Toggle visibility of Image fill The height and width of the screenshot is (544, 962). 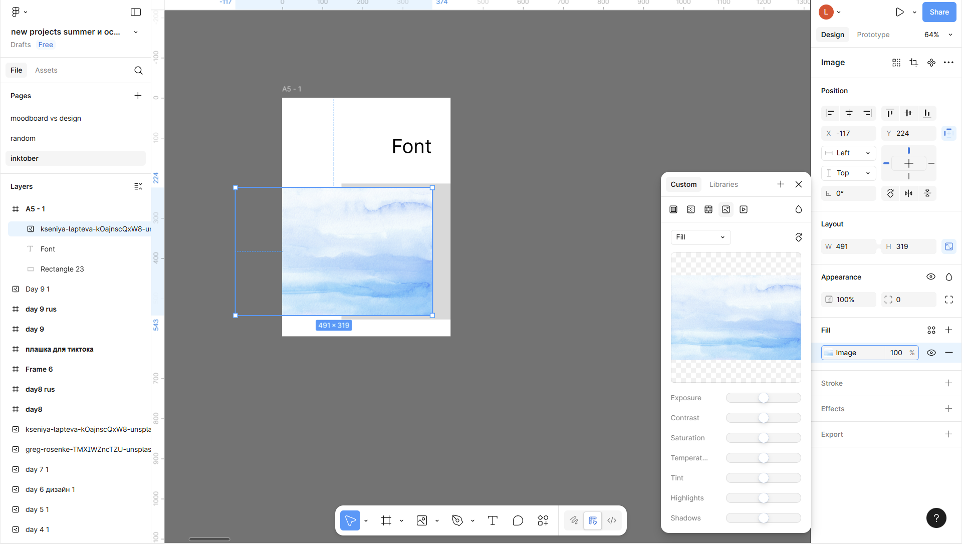click(x=931, y=353)
